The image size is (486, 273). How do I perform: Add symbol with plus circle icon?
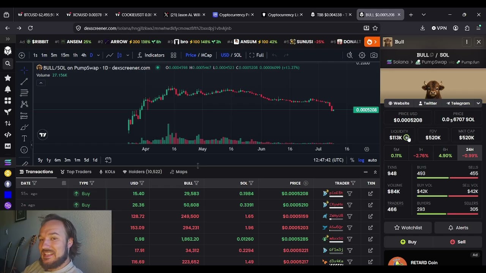pyautogui.click(x=22, y=55)
